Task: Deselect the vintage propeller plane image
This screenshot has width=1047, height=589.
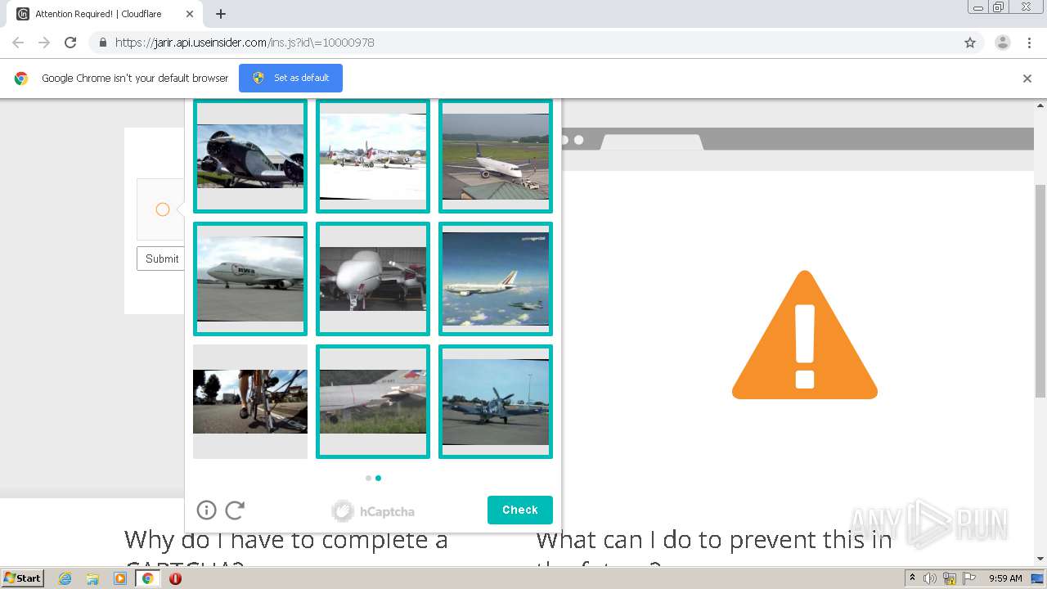Action: [x=250, y=156]
